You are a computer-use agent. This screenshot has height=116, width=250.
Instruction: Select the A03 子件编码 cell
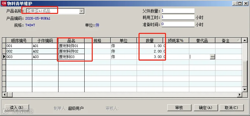(45, 57)
